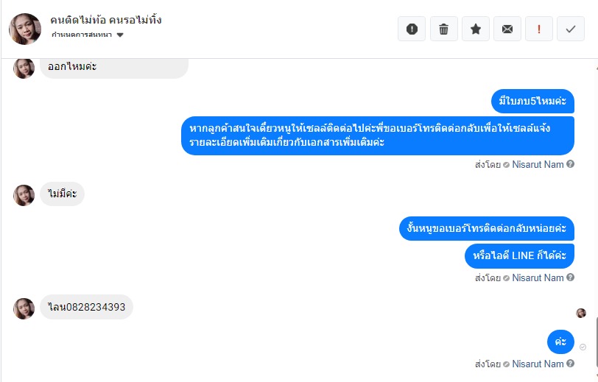Click the delivered check icon beside 'ค่ะ'
Viewport: 598px width, 382px height.
point(583,347)
